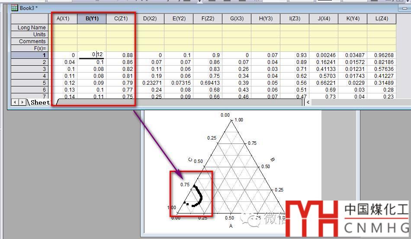
Task: Click the Long Name row label
Action: [x=29, y=28]
